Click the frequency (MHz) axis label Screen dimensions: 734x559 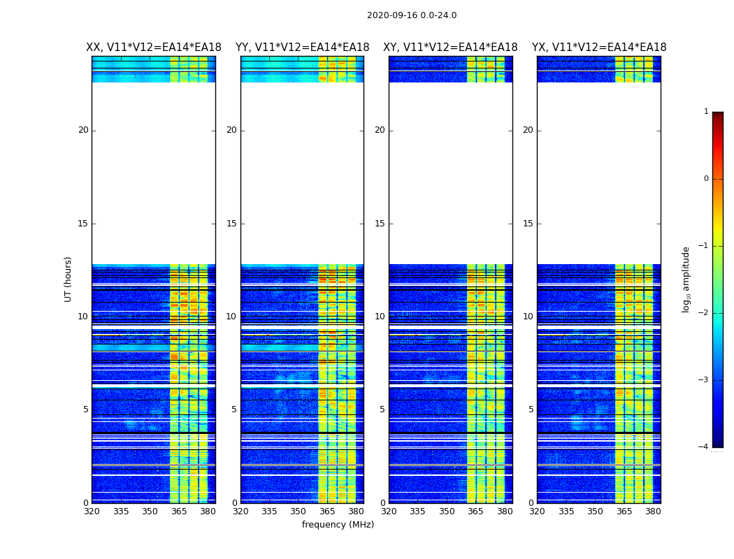(338, 524)
